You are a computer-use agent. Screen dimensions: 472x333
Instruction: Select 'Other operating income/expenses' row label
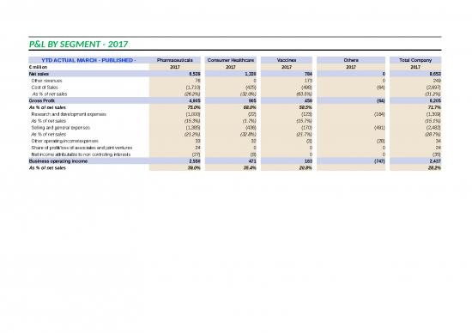coord(64,141)
